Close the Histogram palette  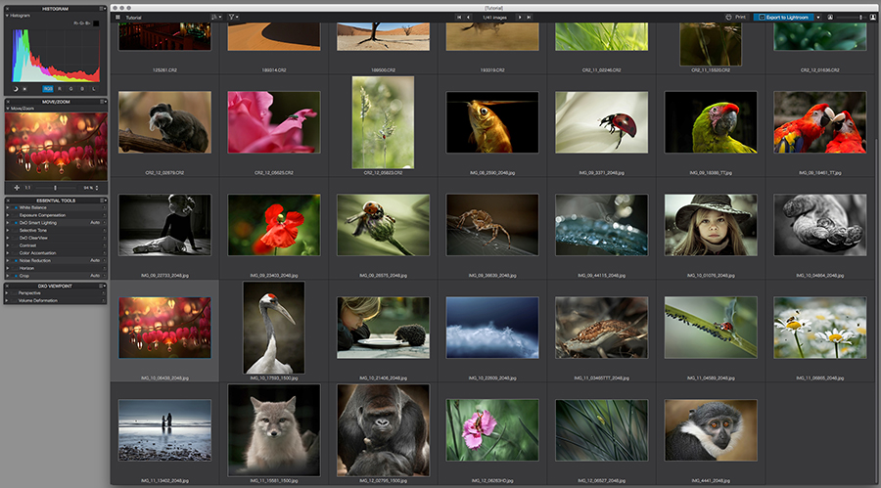click(7, 9)
